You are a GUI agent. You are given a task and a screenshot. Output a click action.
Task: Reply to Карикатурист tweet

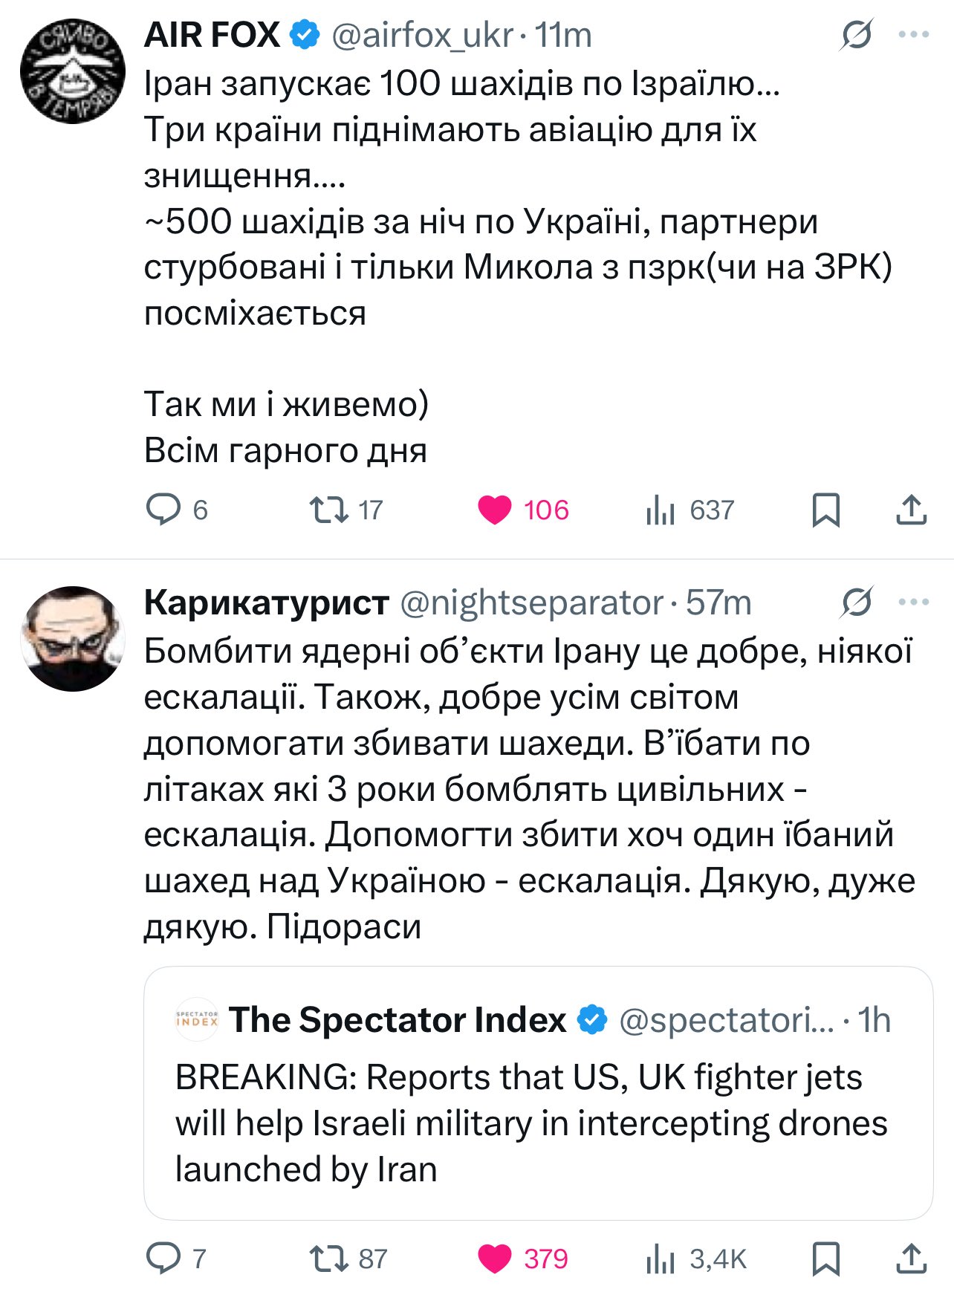coord(163,1258)
